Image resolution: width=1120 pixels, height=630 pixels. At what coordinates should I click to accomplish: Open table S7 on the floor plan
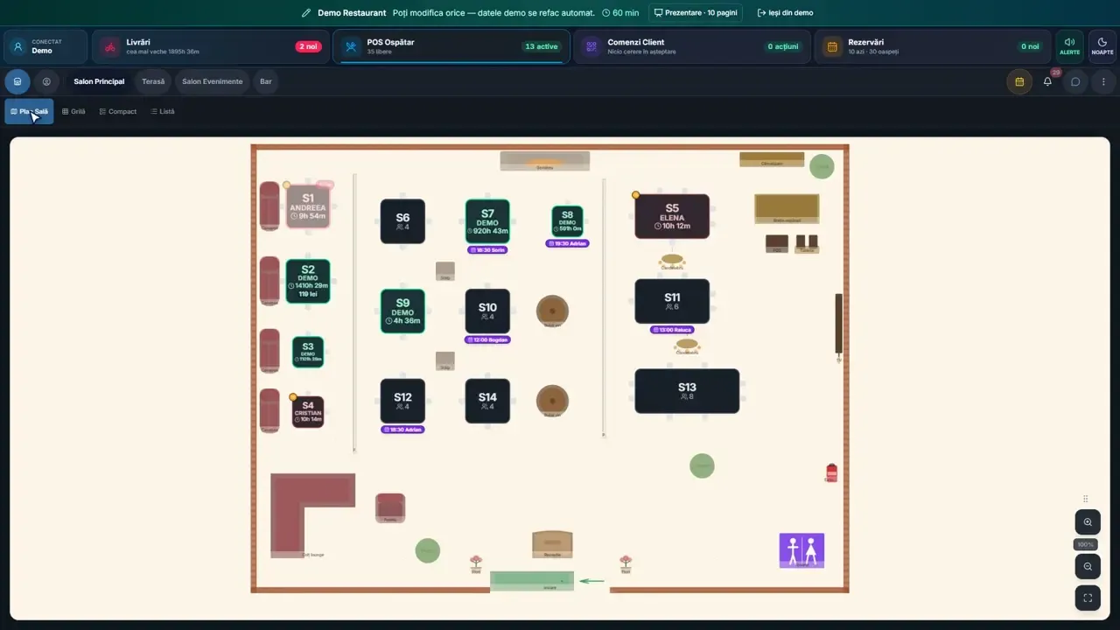click(487, 221)
